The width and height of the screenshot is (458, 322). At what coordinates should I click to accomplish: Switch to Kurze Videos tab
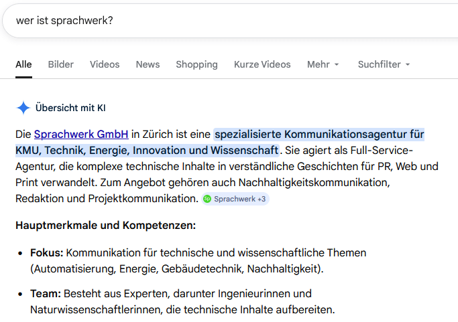click(262, 64)
